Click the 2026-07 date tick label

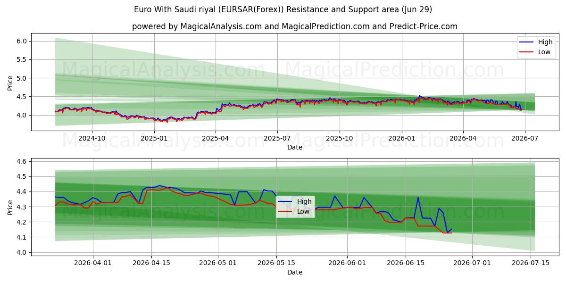(524, 138)
